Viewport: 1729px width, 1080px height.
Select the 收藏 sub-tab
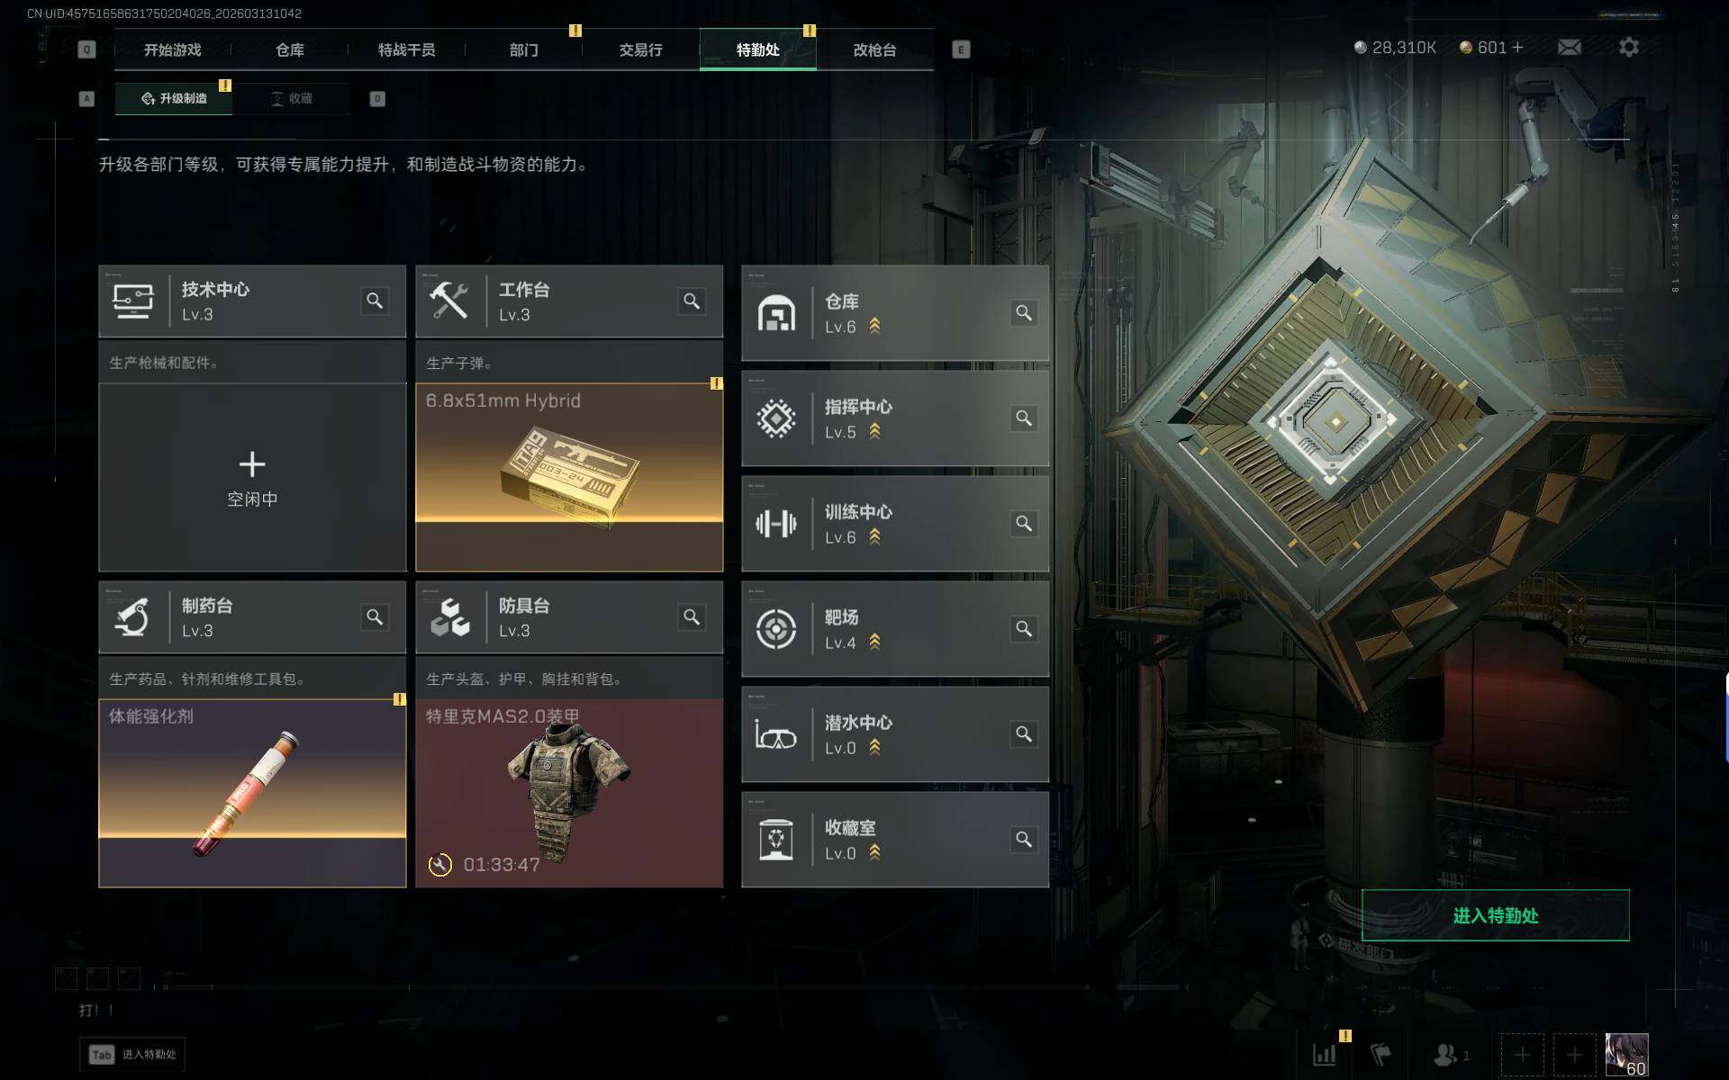[292, 98]
